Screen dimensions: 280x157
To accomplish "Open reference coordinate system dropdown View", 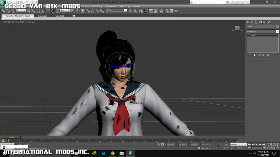I will coord(65,10).
